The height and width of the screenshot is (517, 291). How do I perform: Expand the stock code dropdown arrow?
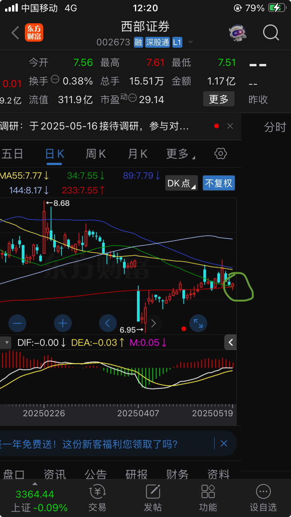coord(190,42)
